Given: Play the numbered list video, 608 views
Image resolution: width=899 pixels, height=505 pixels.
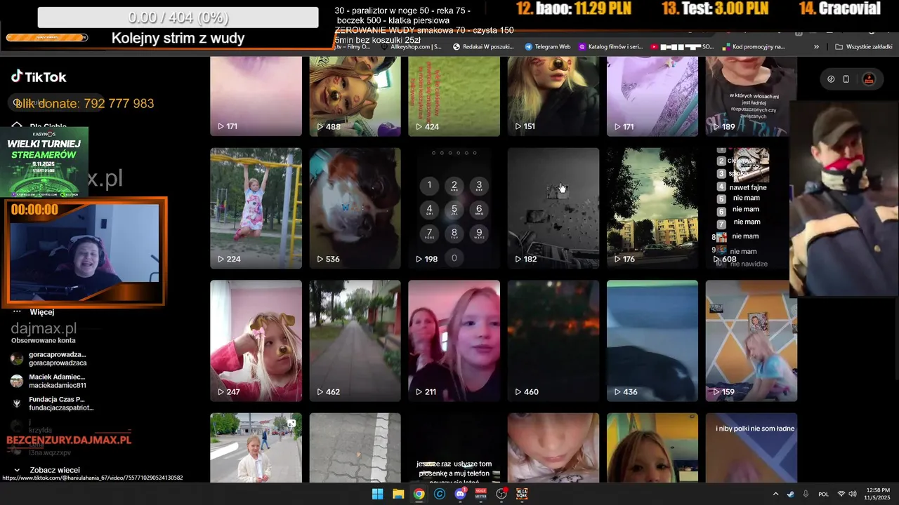Looking at the screenshot, I should 751,208.
